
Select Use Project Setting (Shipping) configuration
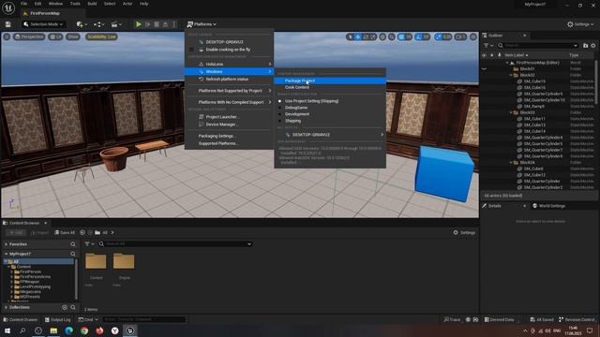click(x=311, y=101)
